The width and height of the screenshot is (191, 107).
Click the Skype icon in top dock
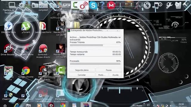[93, 5]
